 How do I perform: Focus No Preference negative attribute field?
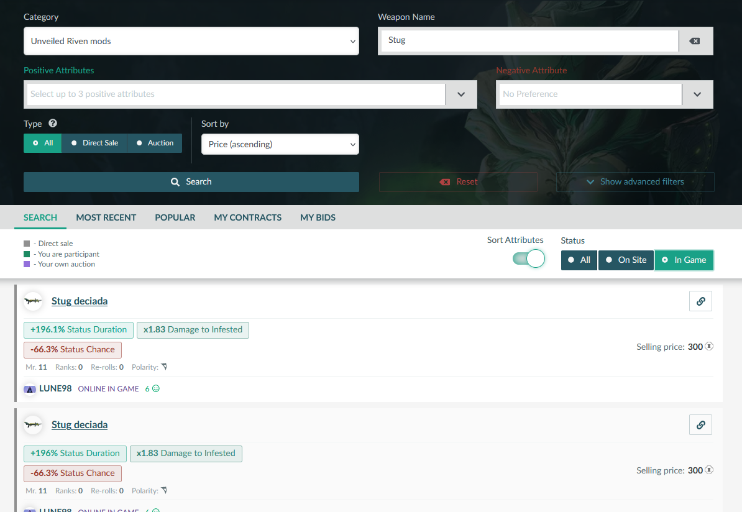(x=590, y=94)
